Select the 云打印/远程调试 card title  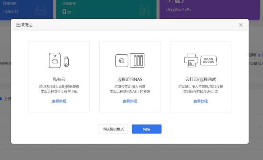(201, 79)
